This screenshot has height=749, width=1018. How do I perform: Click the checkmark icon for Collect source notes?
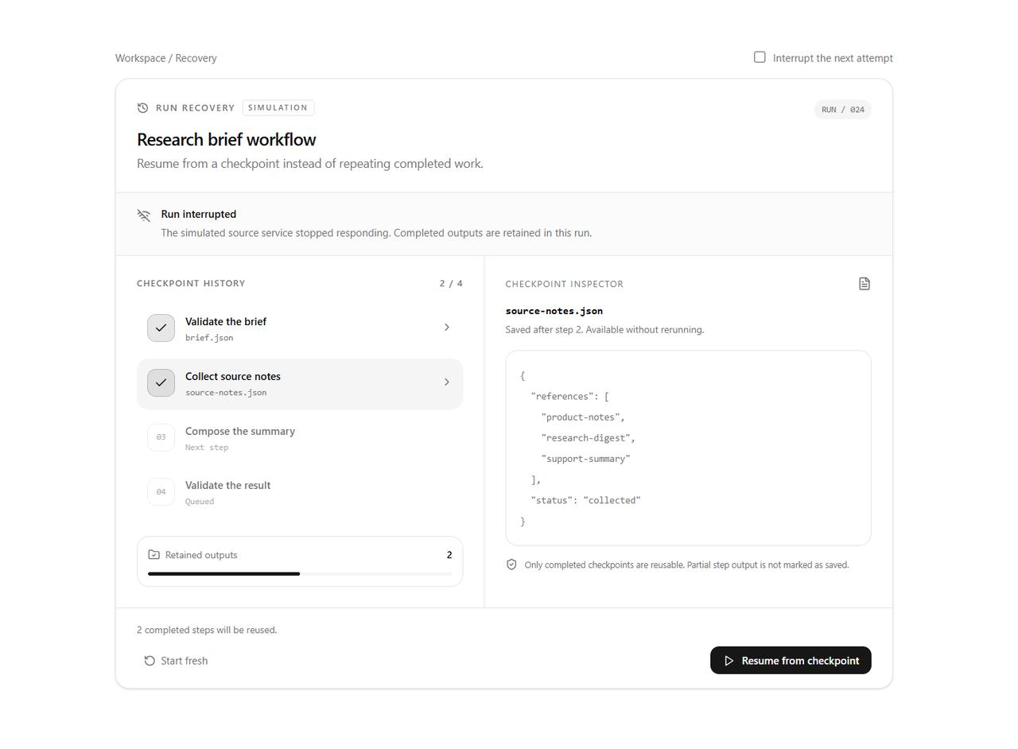pos(161,382)
